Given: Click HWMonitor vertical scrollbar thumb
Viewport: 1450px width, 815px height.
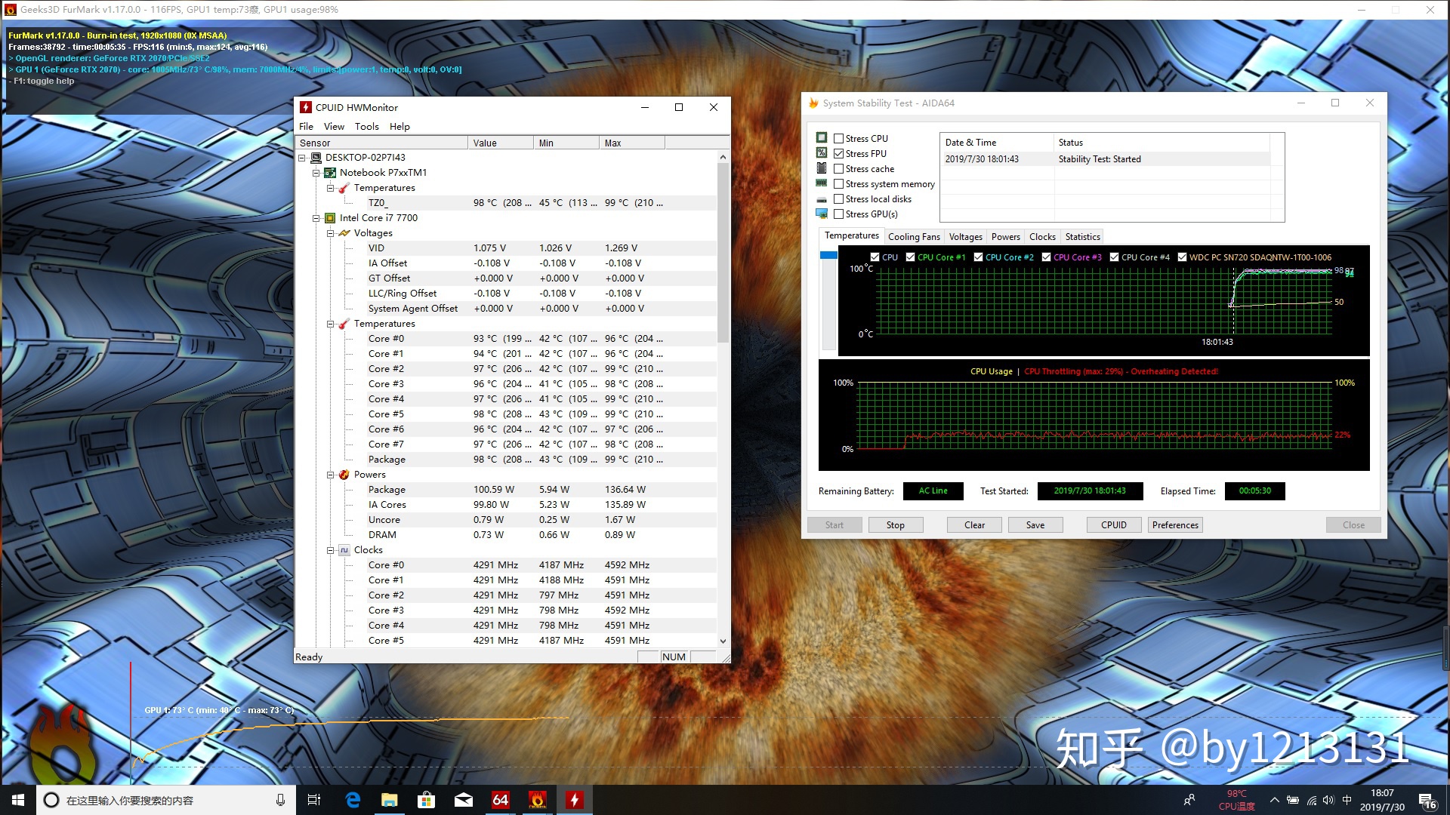Looking at the screenshot, I should click(x=723, y=253).
